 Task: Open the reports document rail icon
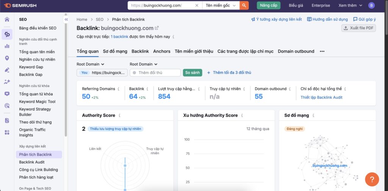[7, 120]
